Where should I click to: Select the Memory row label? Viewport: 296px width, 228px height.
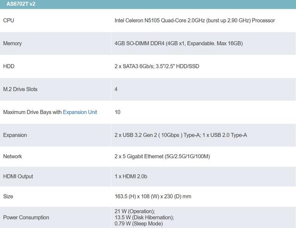pyautogui.click(x=12, y=43)
